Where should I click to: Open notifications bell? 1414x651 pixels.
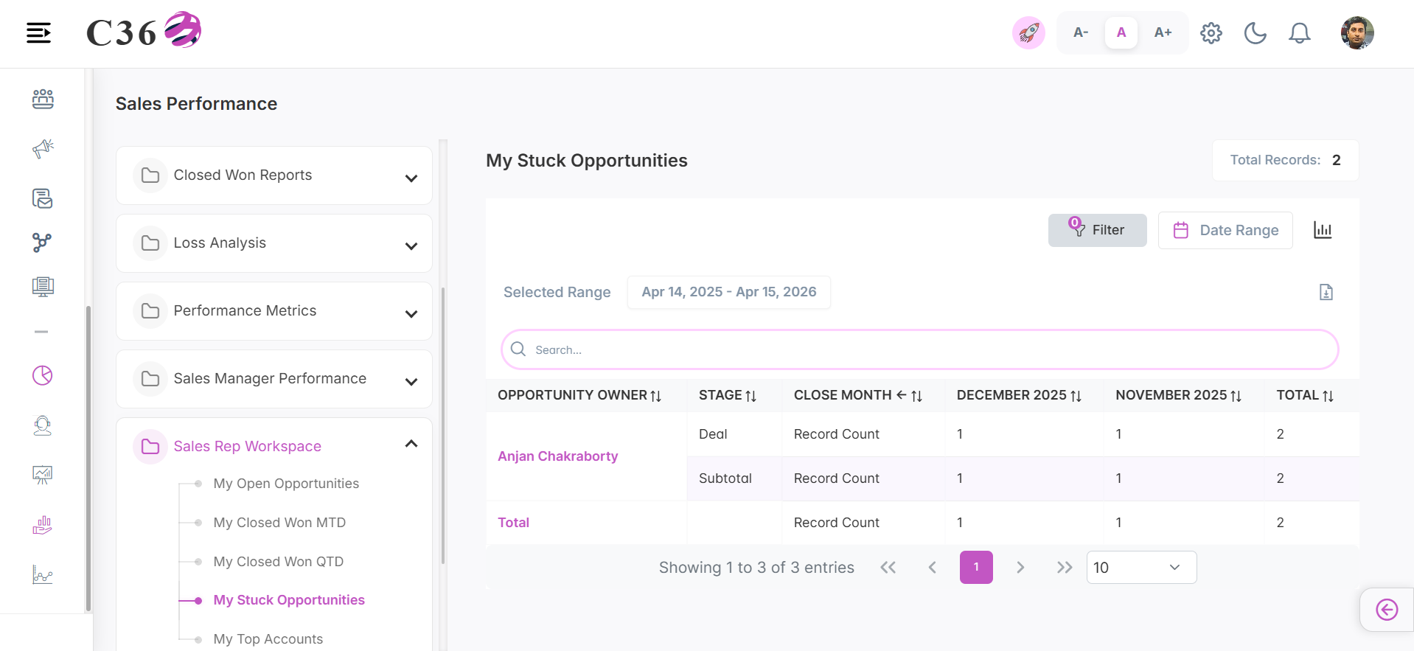pos(1299,33)
